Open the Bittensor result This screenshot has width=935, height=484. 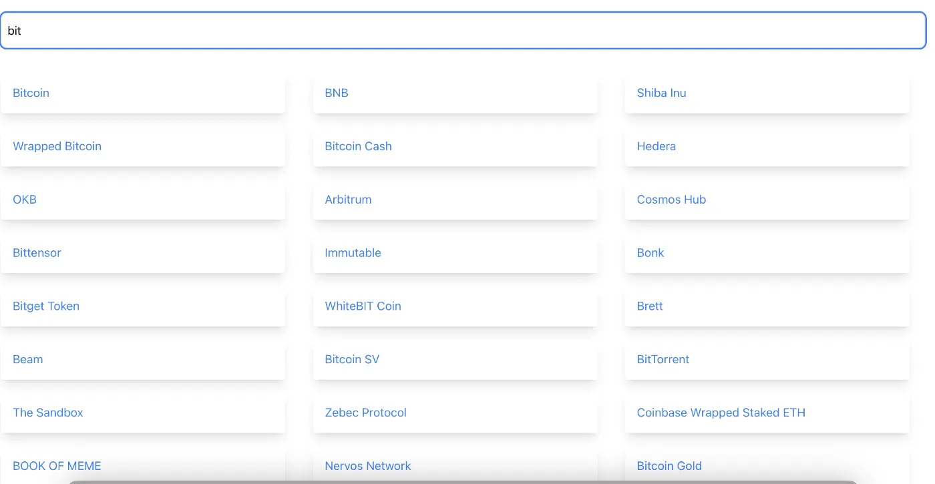coord(37,253)
